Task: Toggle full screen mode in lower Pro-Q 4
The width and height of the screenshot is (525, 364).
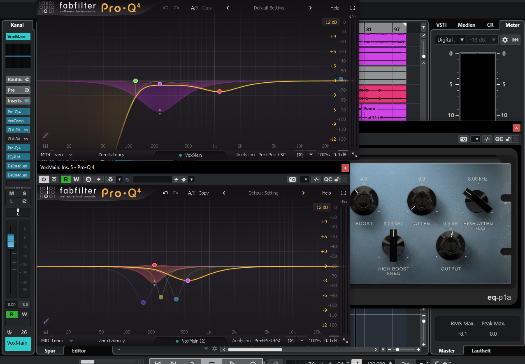Action: (344, 193)
